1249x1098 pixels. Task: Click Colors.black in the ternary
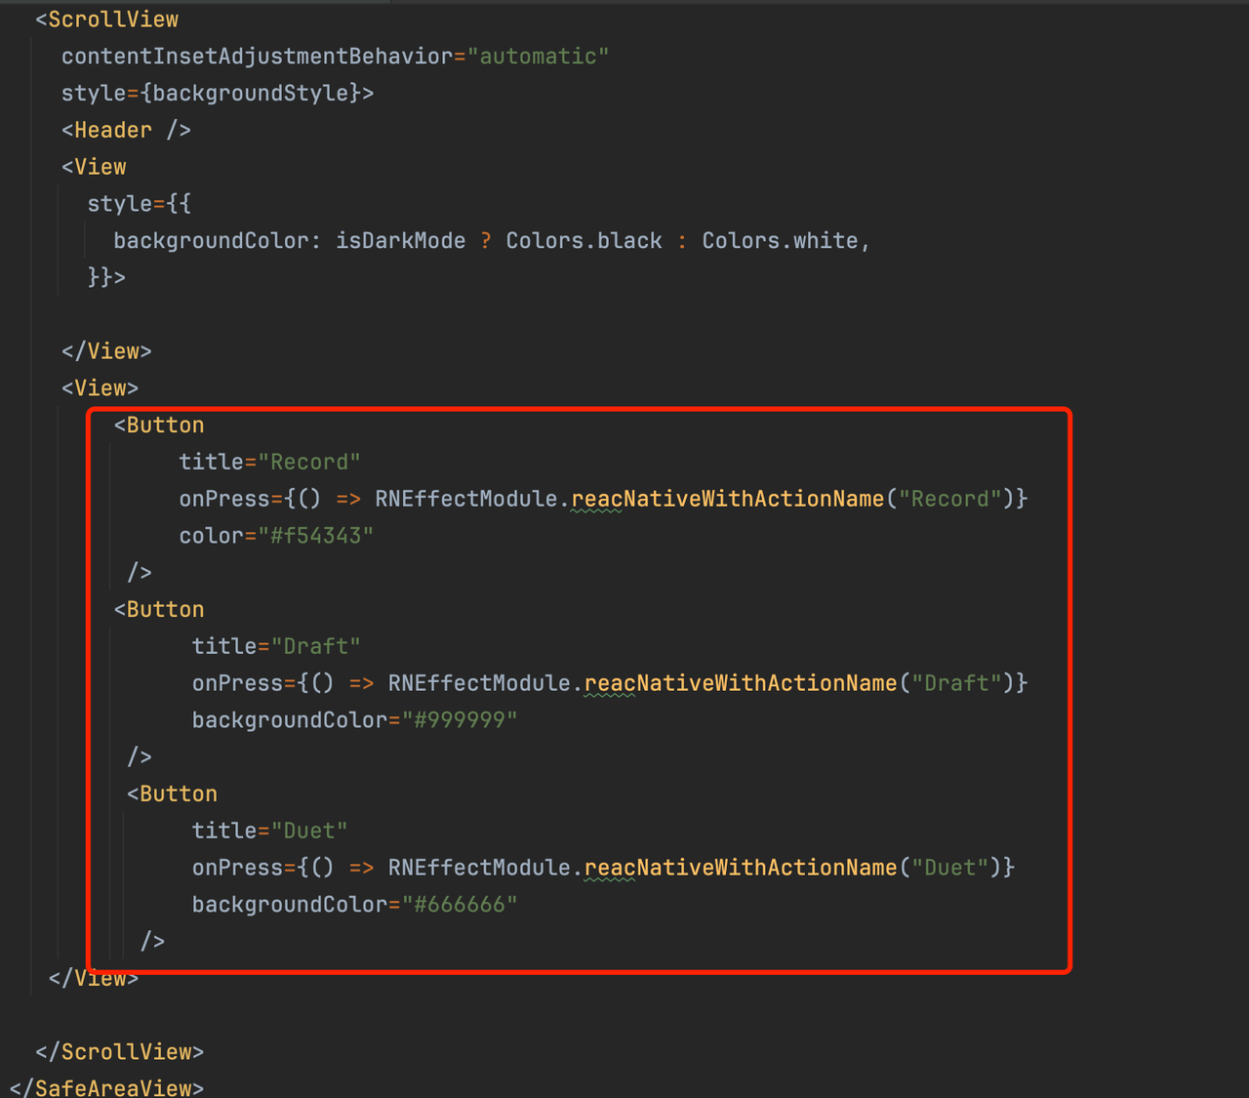point(584,241)
